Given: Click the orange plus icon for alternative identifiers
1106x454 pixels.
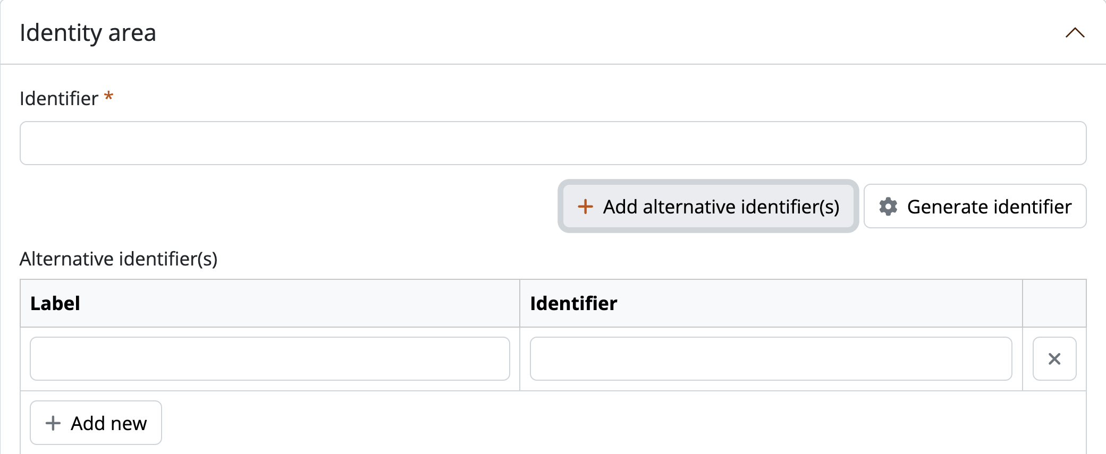Looking at the screenshot, I should coord(585,207).
